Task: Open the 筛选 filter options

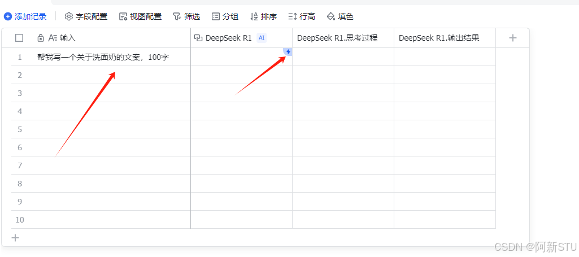Action: [x=186, y=16]
